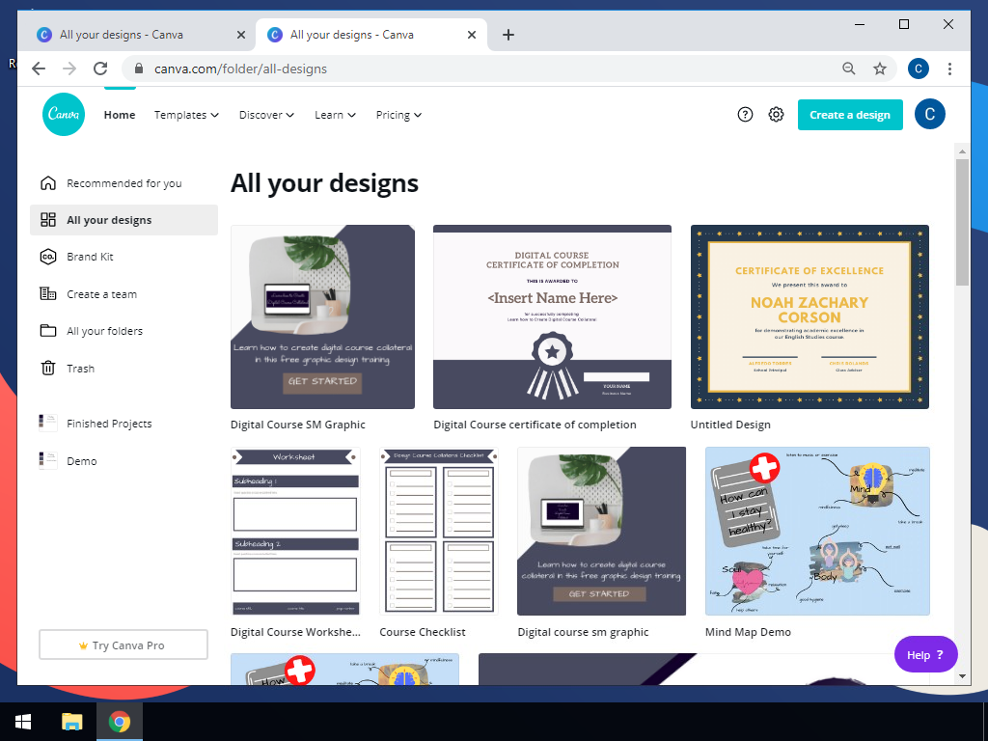
Task: Click the Chrome taskbar icon
Action: pyautogui.click(x=119, y=722)
